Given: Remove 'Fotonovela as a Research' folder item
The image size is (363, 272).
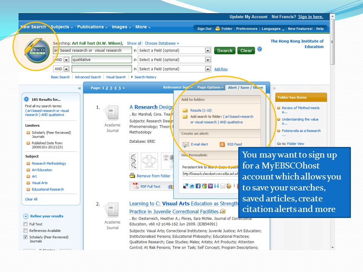Looking at the screenshot, I should pos(279,131).
